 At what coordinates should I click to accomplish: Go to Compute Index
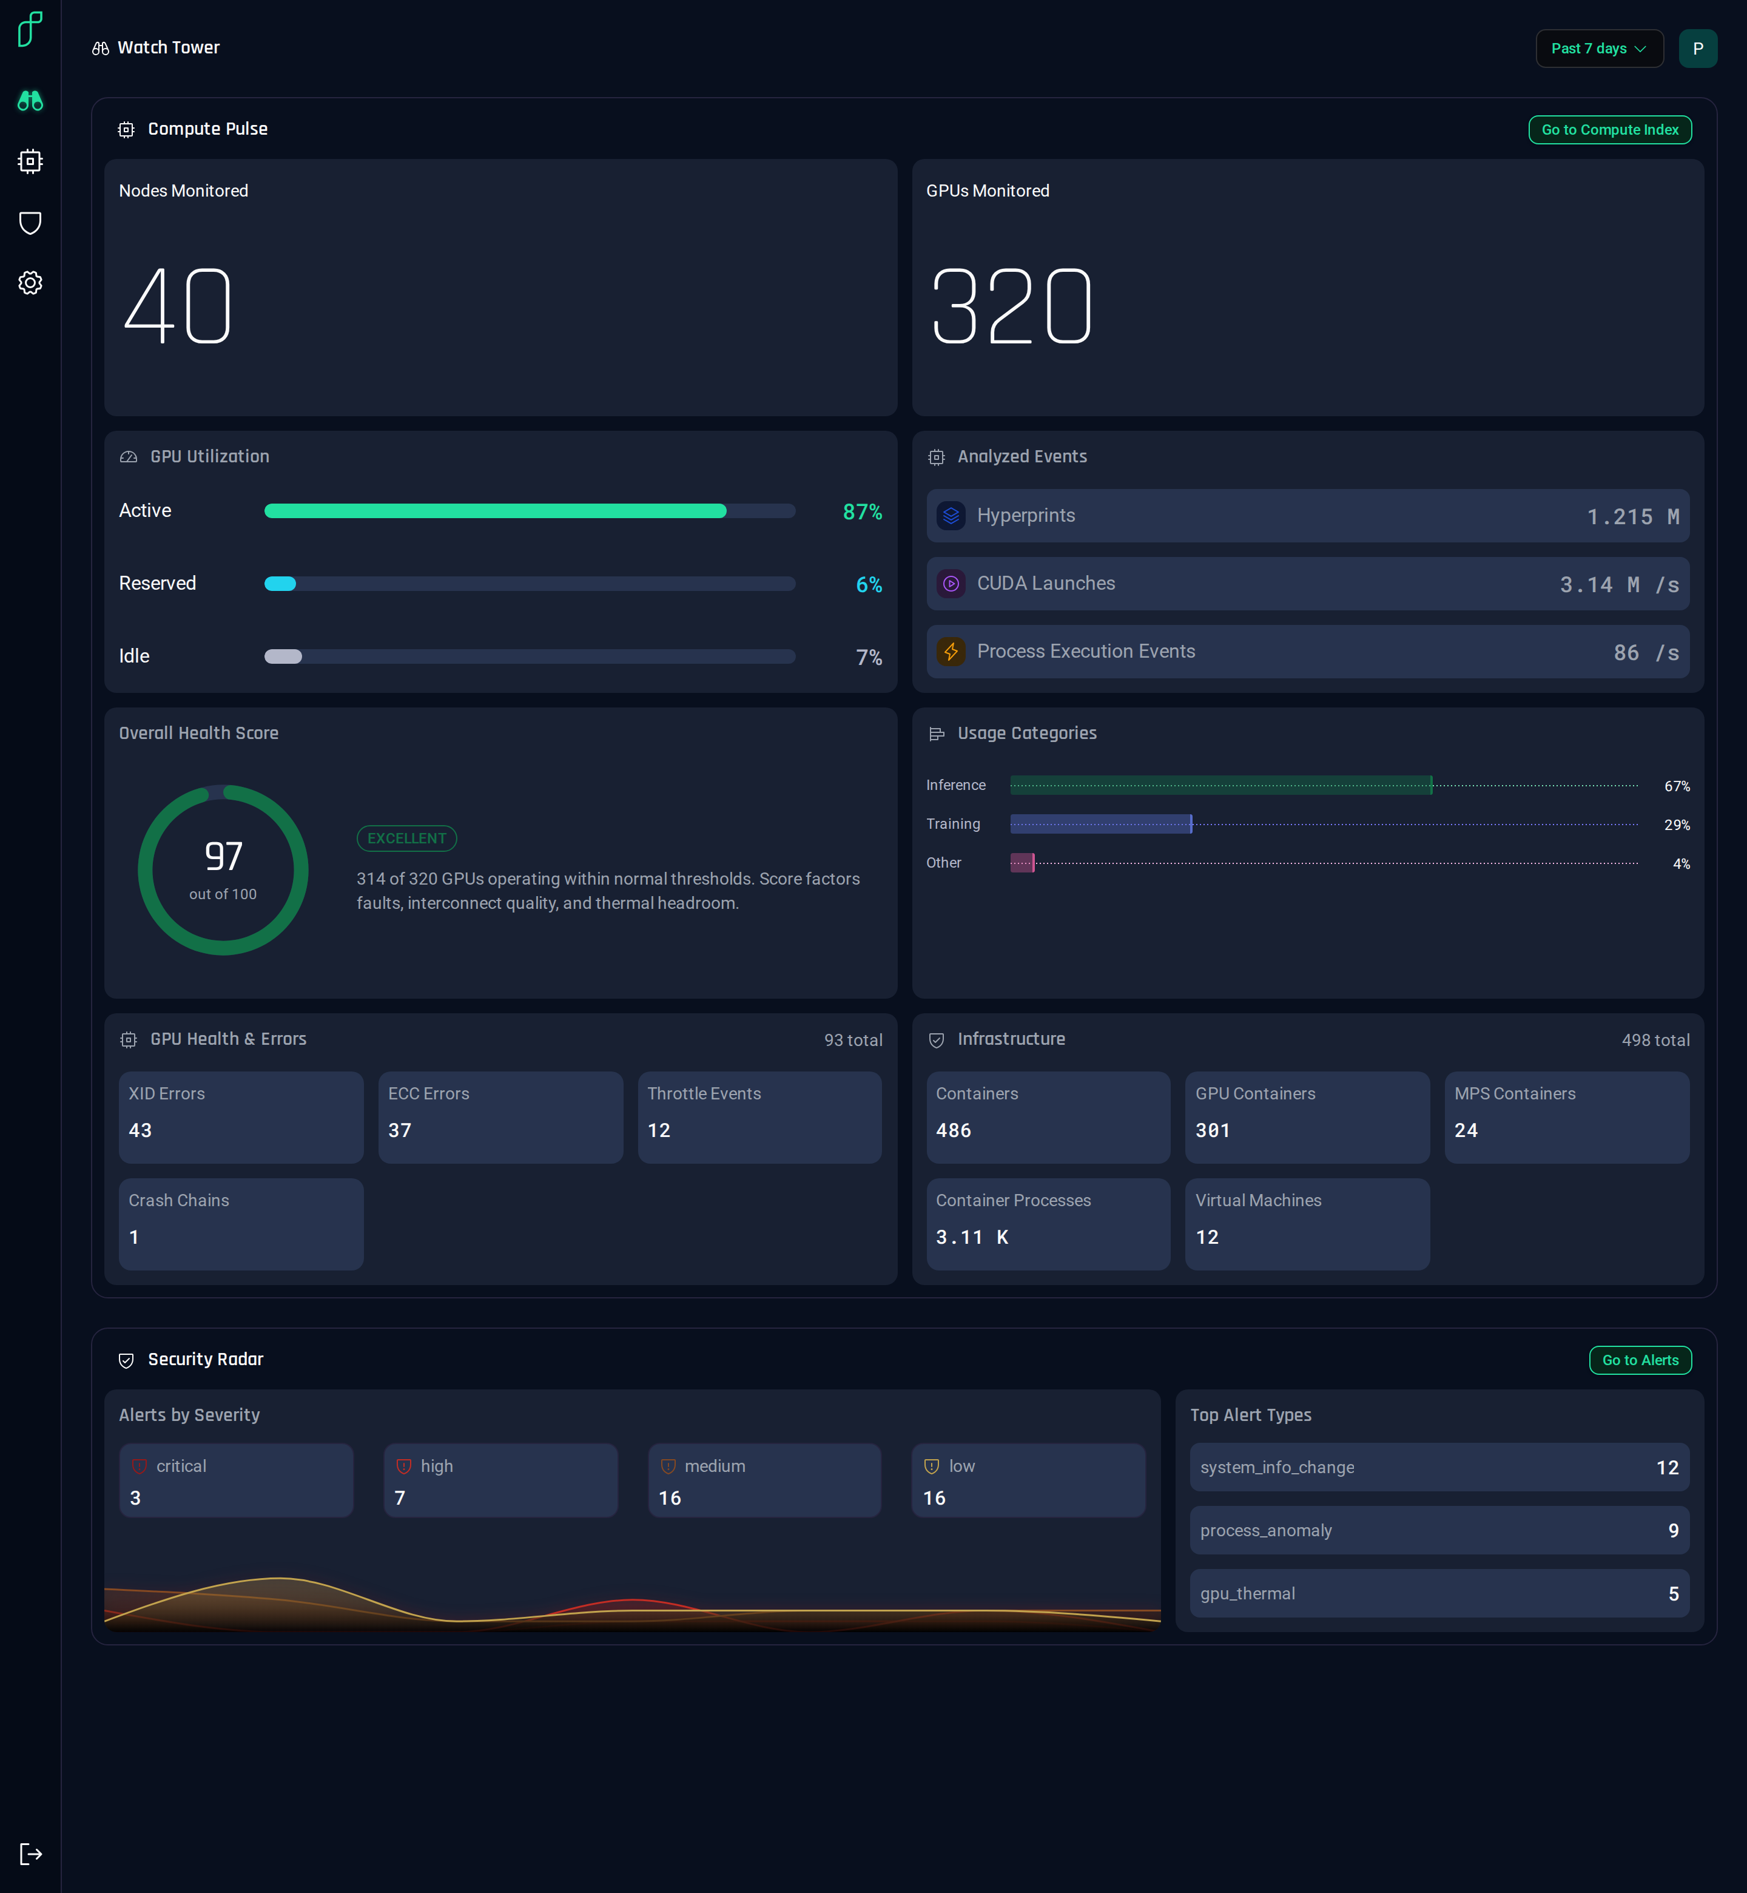[1610, 130]
